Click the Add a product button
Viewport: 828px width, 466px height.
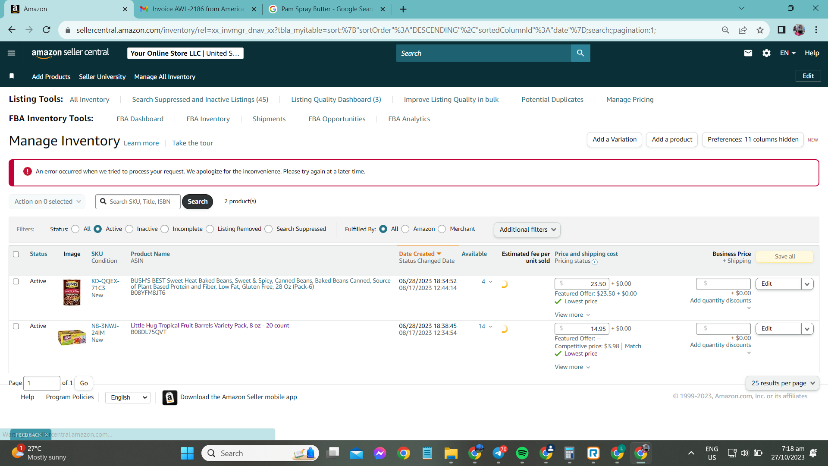[x=672, y=139]
